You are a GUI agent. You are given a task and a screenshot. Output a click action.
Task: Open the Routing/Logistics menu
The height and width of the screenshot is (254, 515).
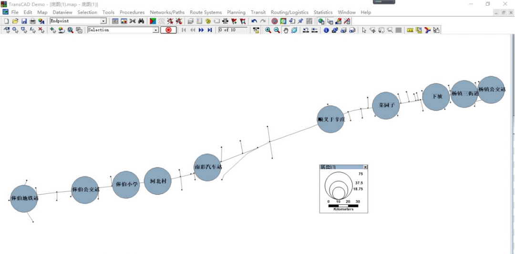tap(289, 12)
